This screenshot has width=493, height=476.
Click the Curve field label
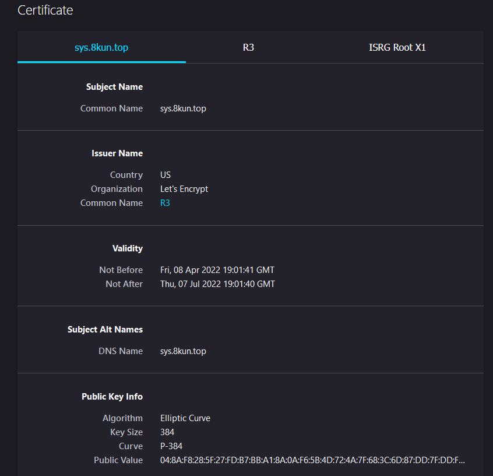tap(131, 446)
